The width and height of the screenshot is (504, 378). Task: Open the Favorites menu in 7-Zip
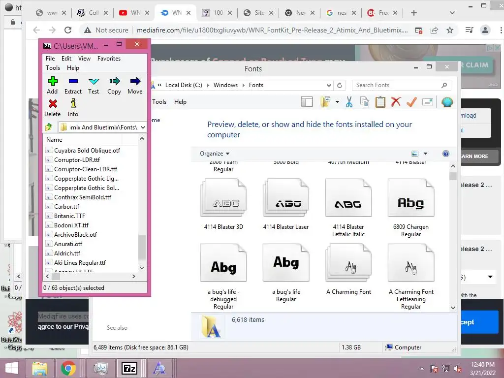tap(109, 59)
